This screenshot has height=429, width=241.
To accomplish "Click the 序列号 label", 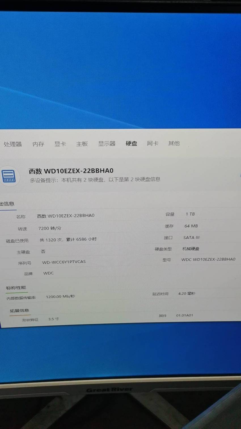I will [25, 263].
